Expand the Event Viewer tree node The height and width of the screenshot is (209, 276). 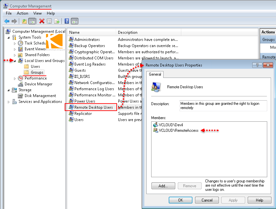point(15,49)
